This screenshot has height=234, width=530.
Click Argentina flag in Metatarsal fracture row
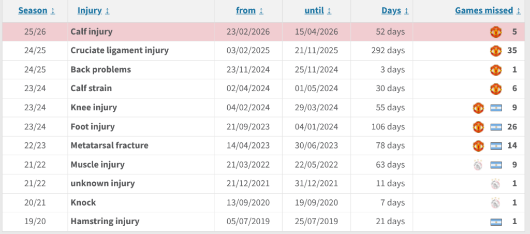tap(496, 145)
